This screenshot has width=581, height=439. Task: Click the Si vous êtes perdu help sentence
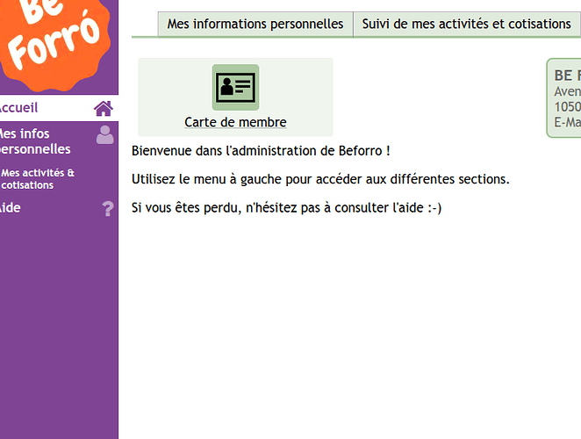click(x=286, y=208)
